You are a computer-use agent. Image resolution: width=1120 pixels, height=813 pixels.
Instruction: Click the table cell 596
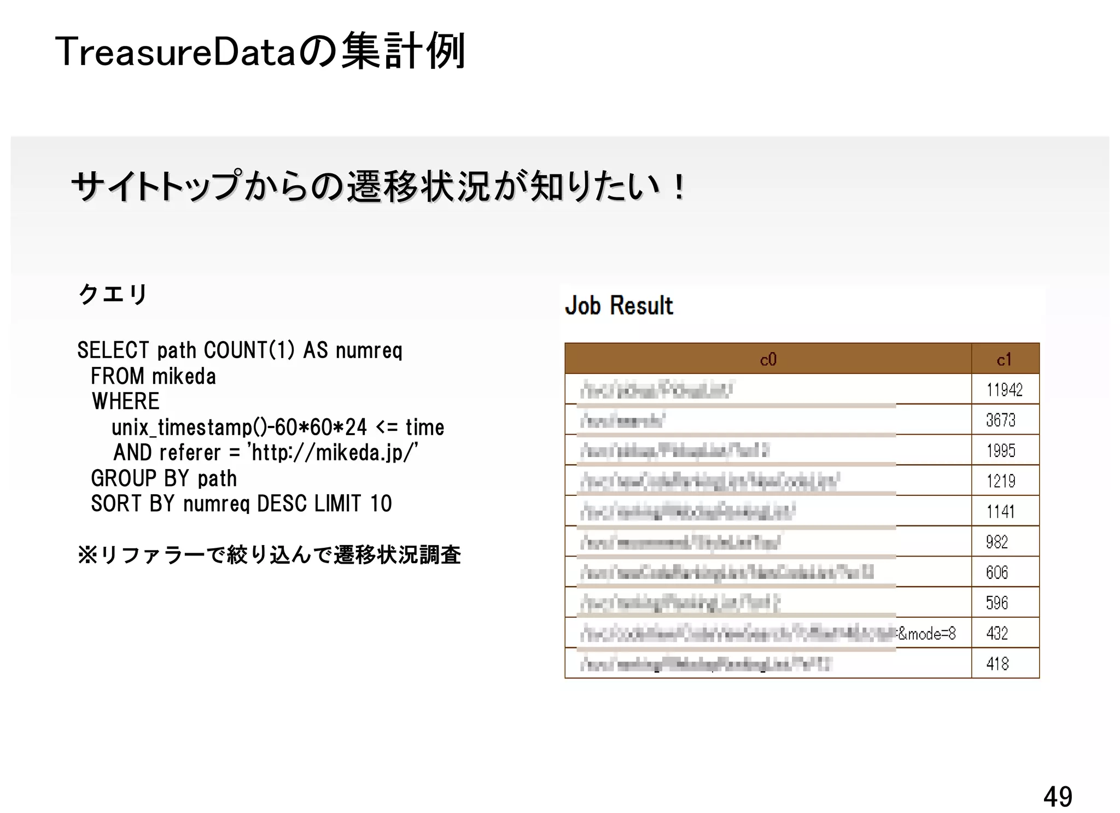(1005, 603)
